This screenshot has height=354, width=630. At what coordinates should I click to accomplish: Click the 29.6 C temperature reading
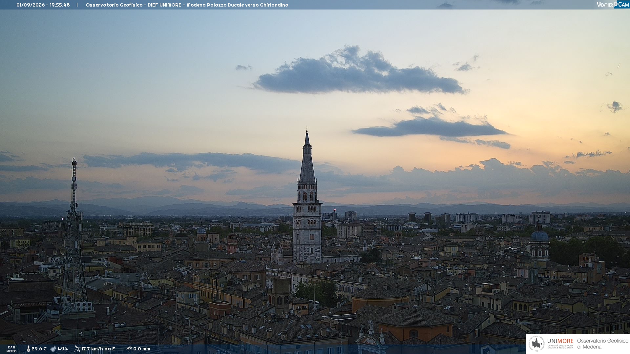coord(39,349)
